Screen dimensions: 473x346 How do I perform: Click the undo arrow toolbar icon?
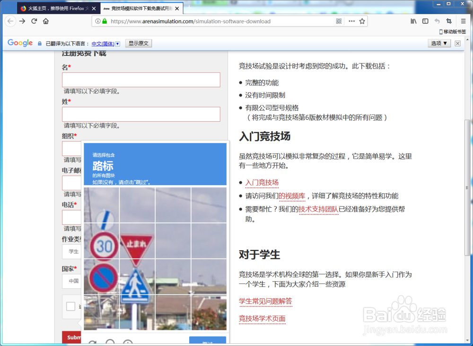437,21
